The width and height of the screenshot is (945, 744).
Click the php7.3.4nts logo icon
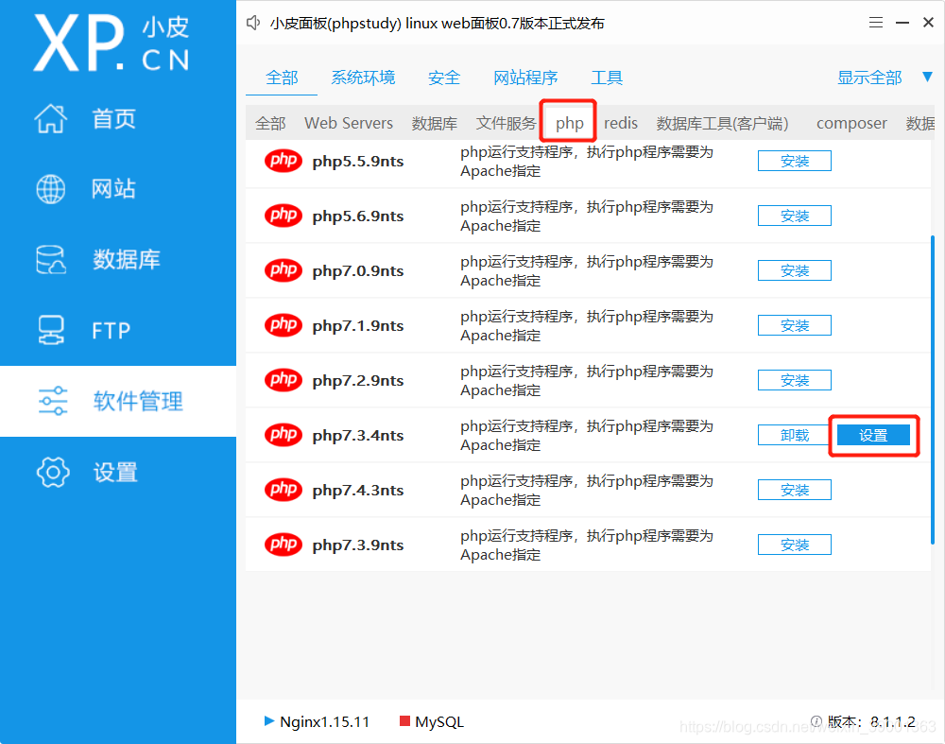click(283, 435)
